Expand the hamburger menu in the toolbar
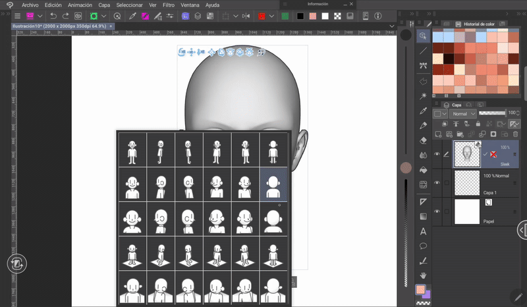The width and height of the screenshot is (527, 307). tap(17, 15)
